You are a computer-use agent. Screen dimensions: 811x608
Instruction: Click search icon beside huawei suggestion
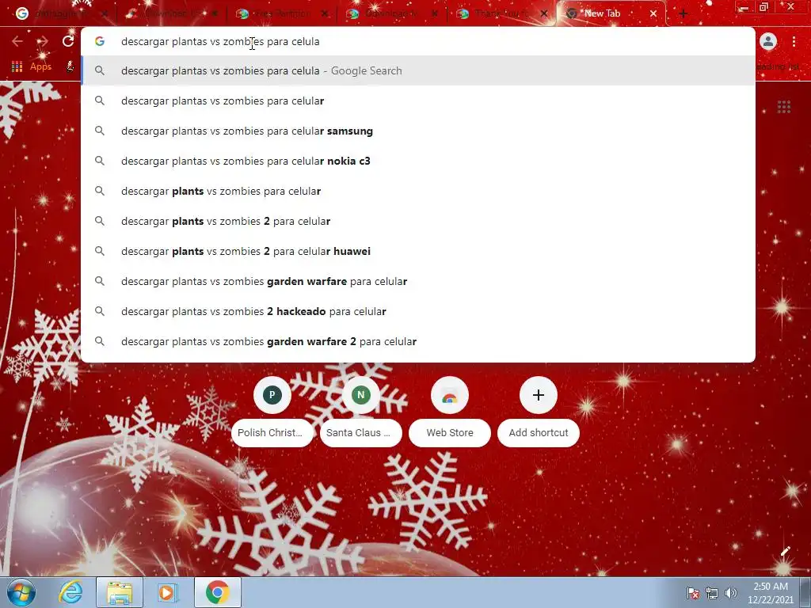[99, 251]
